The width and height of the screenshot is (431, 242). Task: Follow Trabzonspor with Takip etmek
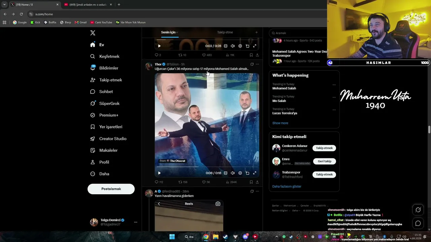point(324,174)
